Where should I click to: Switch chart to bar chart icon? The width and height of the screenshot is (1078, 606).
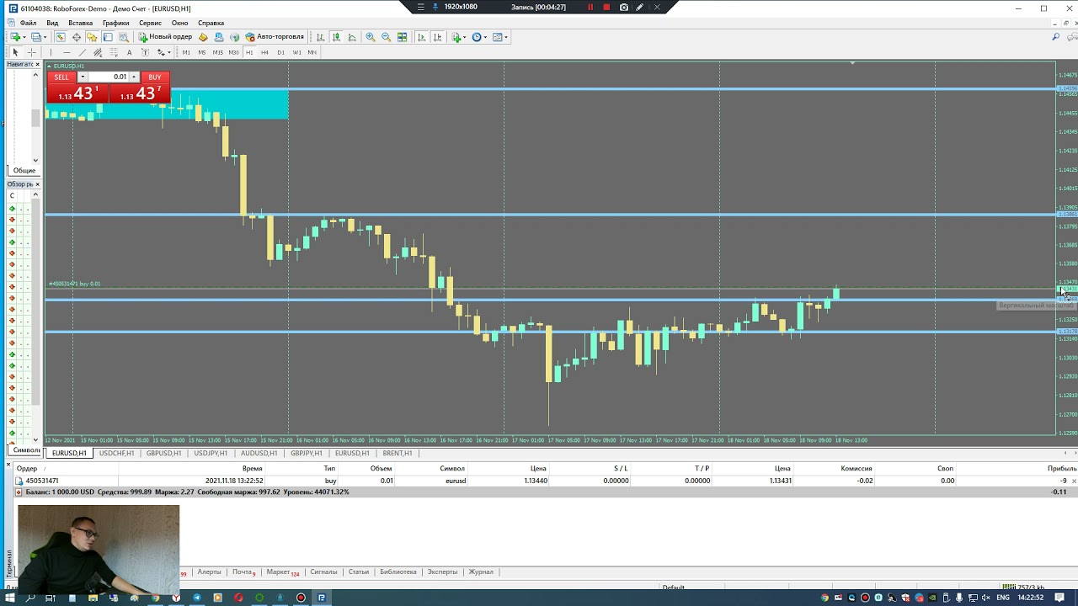[320, 37]
